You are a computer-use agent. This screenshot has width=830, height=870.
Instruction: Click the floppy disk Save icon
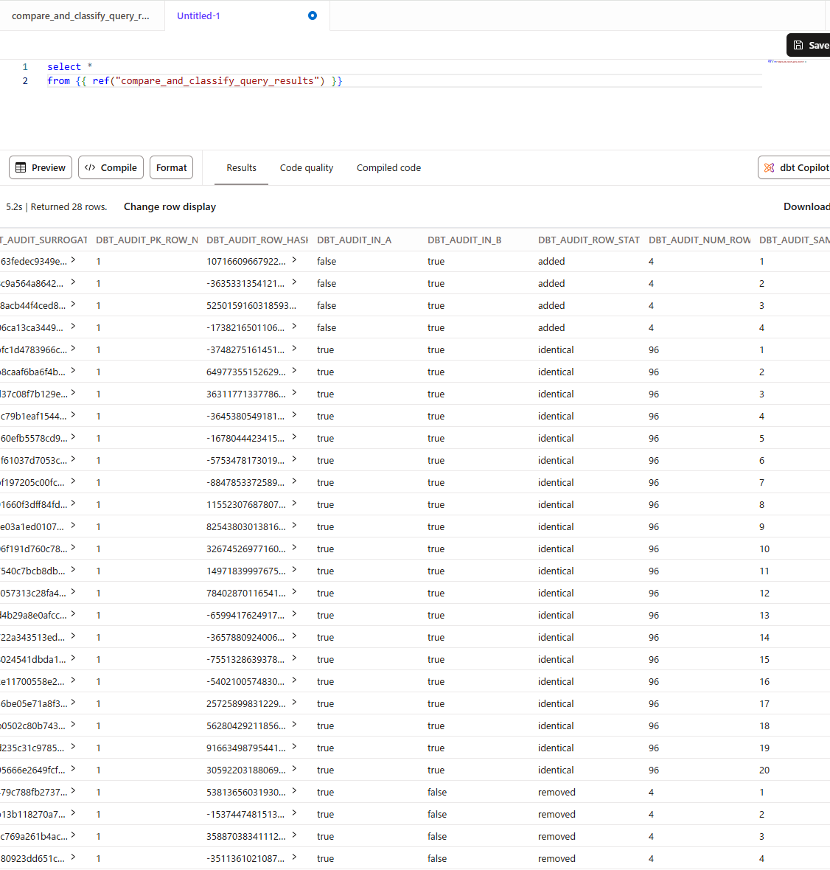(798, 45)
